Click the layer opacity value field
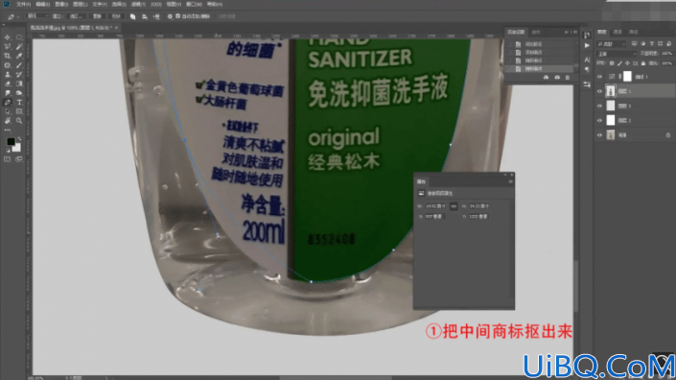Screen dimensions: 676x380 coord(666,54)
